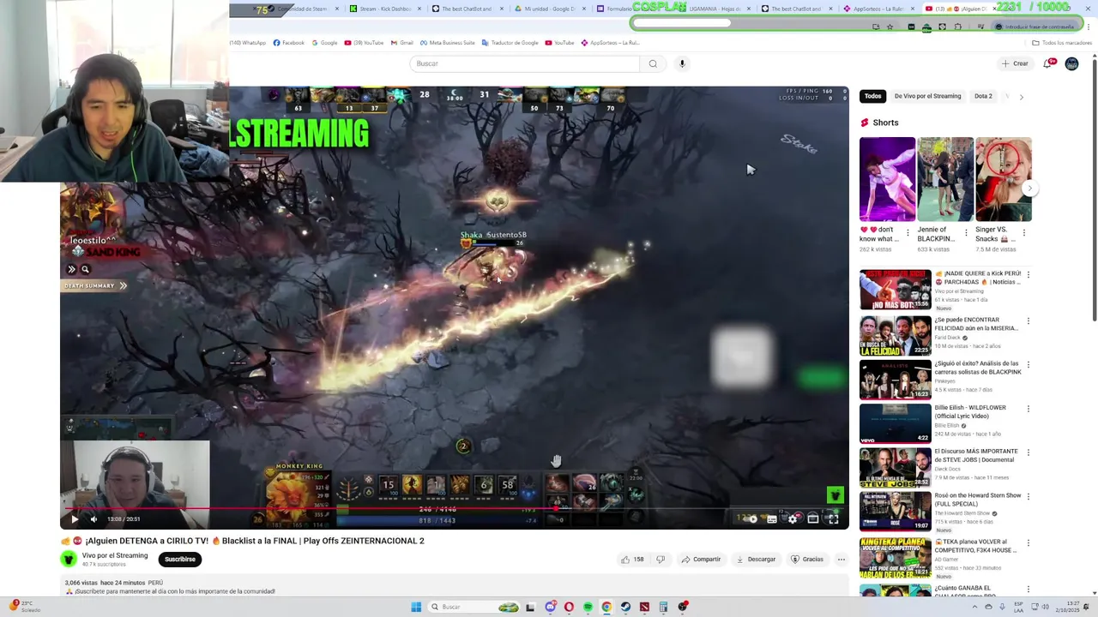Image resolution: width=1098 pixels, height=617 pixels.
Task: Open Facebook bookmark in bookmarks bar
Action: (x=289, y=43)
